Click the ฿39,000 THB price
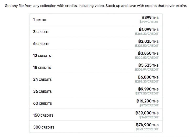The width and height of the screenshot is (191, 137). (x=147, y=113)
